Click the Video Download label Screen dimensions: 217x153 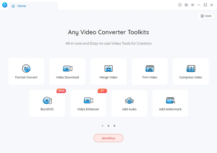click(67, 77)
